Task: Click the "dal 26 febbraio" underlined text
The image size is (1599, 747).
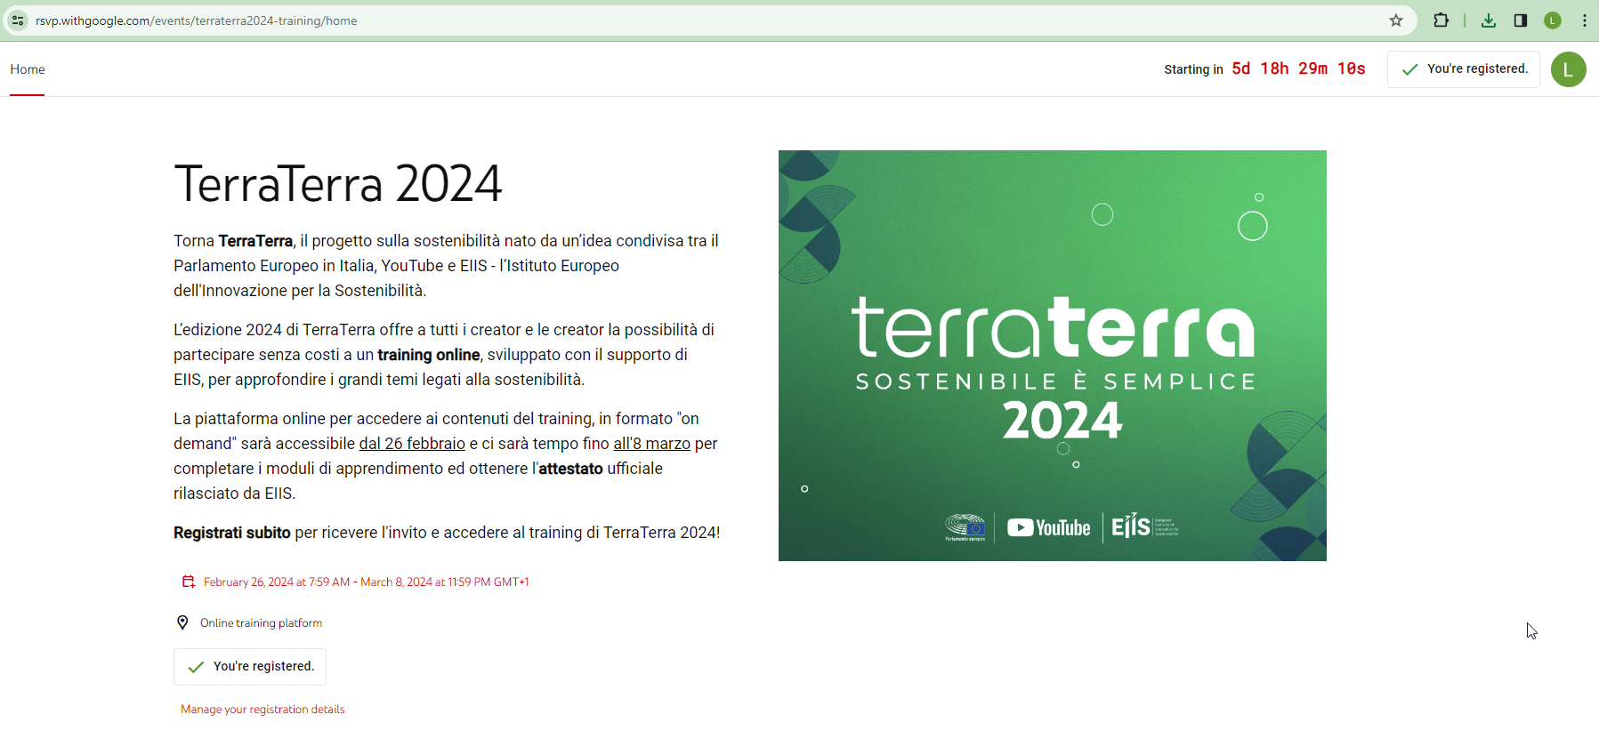Action: click(412, 444)
